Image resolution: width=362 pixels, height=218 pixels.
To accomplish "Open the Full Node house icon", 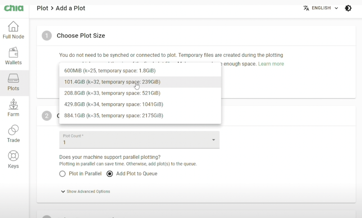I will pos(13,26).
